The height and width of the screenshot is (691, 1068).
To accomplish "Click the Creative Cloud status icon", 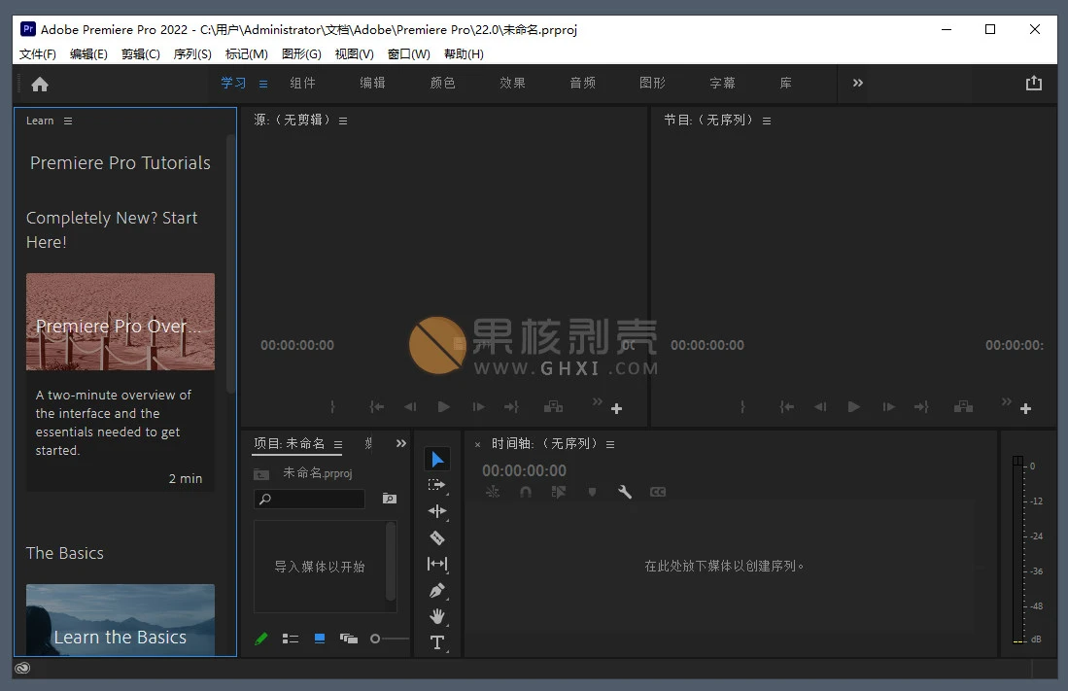I will [x=22, y=668].
